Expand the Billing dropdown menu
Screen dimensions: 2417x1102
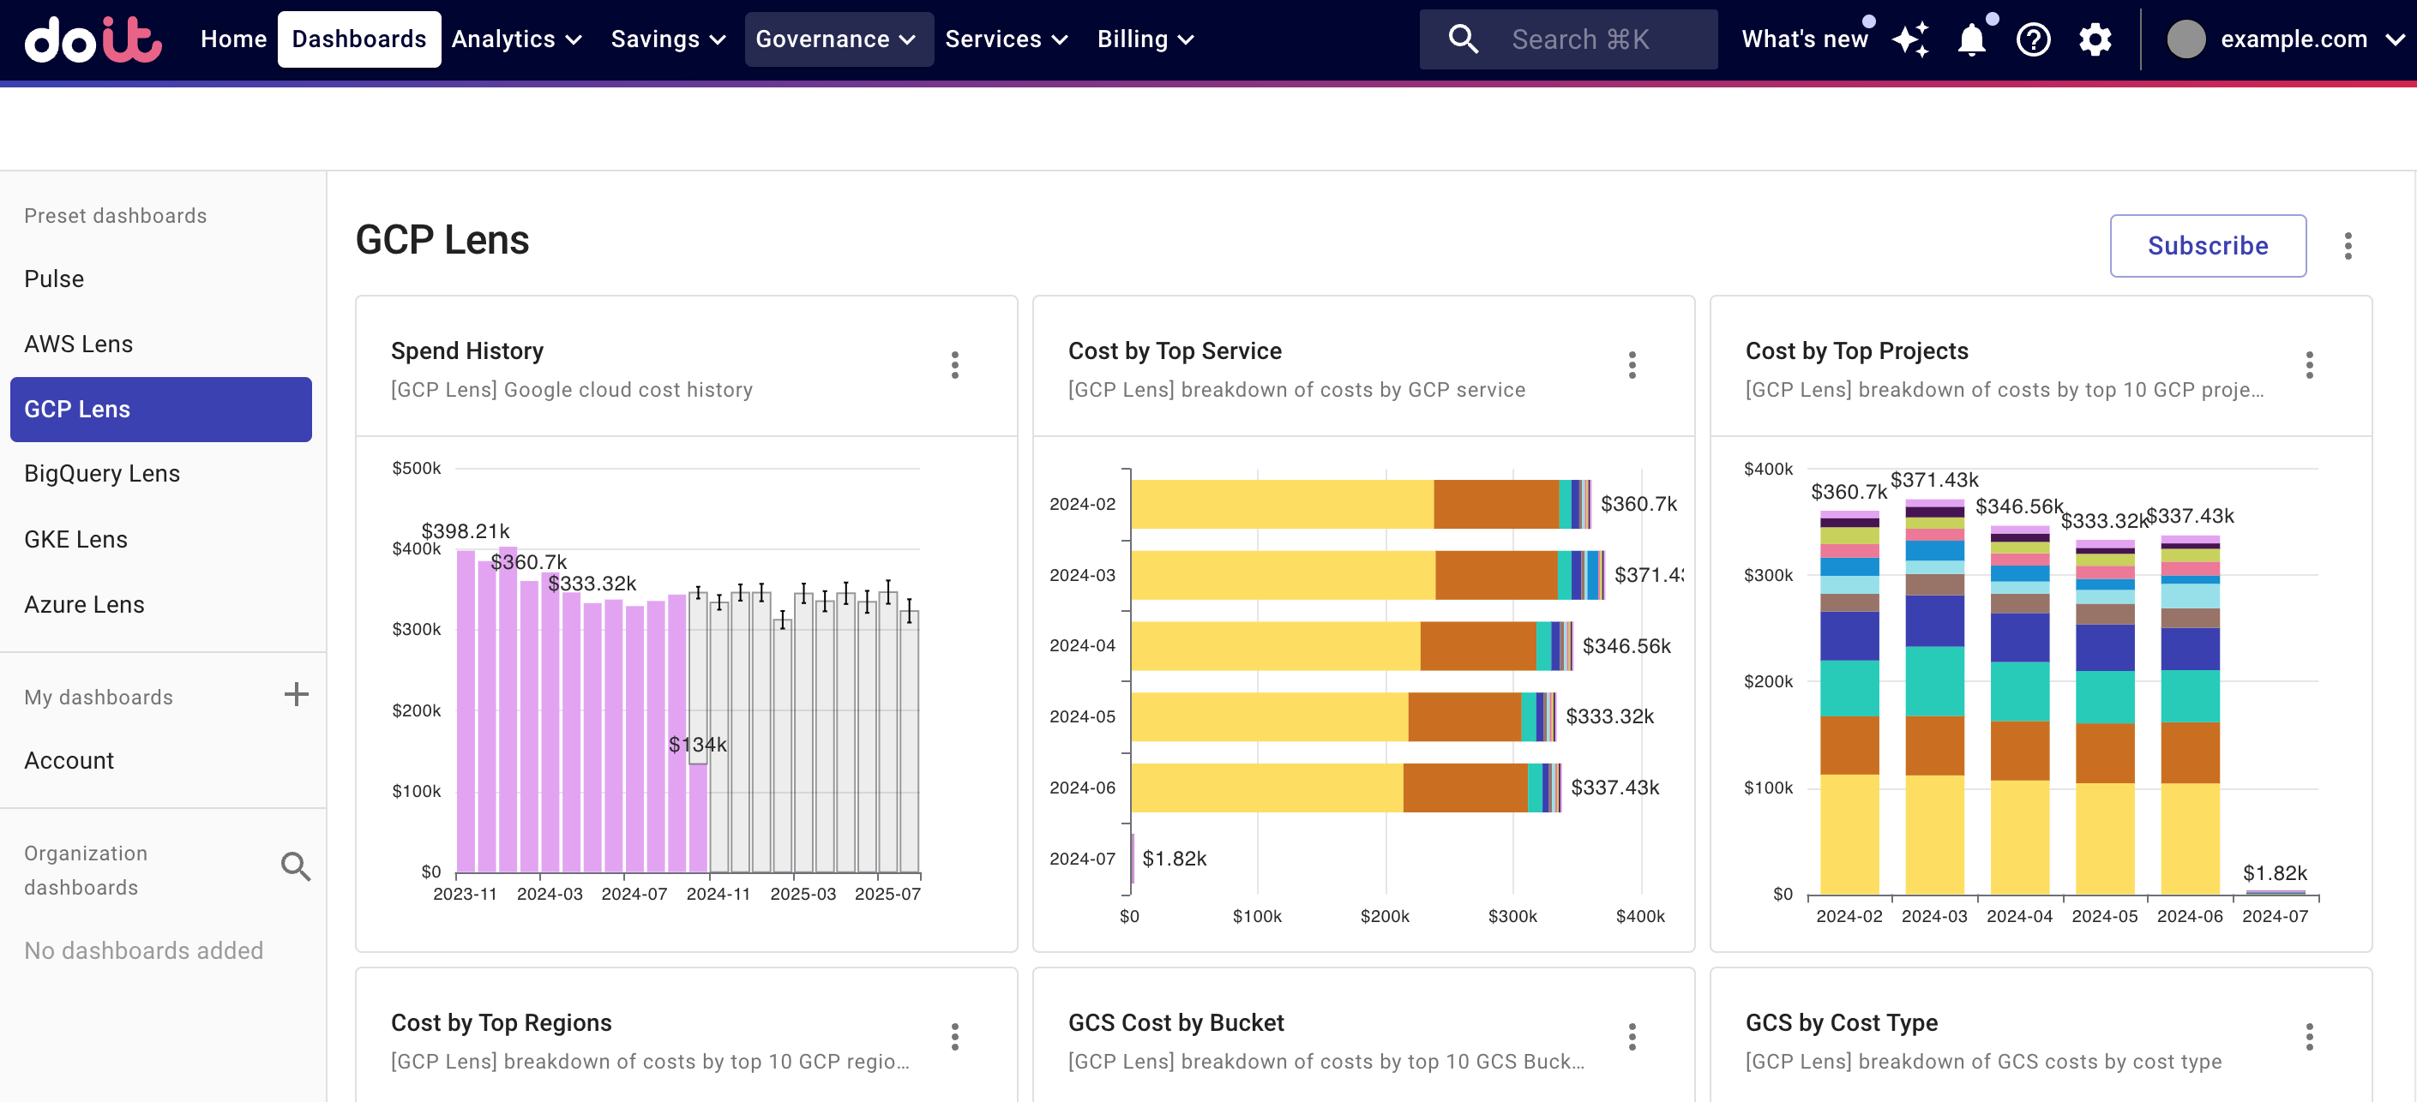1147,40
